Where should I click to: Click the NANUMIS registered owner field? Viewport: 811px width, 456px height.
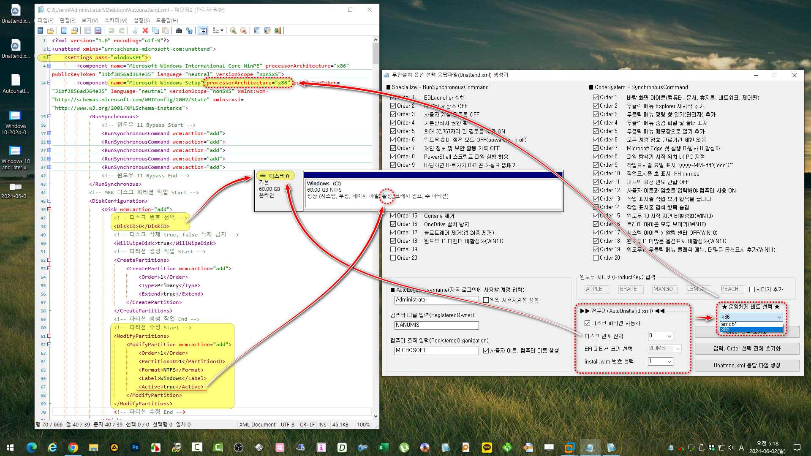pos(436,325)
